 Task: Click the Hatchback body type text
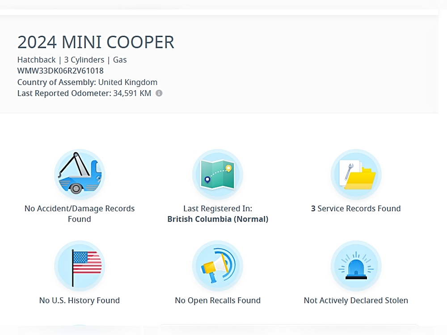click(36, 59)
